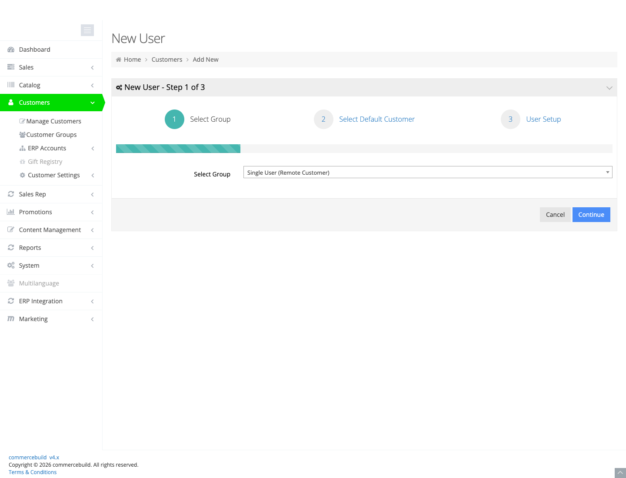The height and width of the screenshot is (478, 626).
Task: Open the Terms & Conditions link
Action: point(33,472)
